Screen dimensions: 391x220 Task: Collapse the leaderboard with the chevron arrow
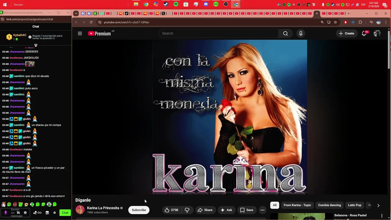click(36, 46)
